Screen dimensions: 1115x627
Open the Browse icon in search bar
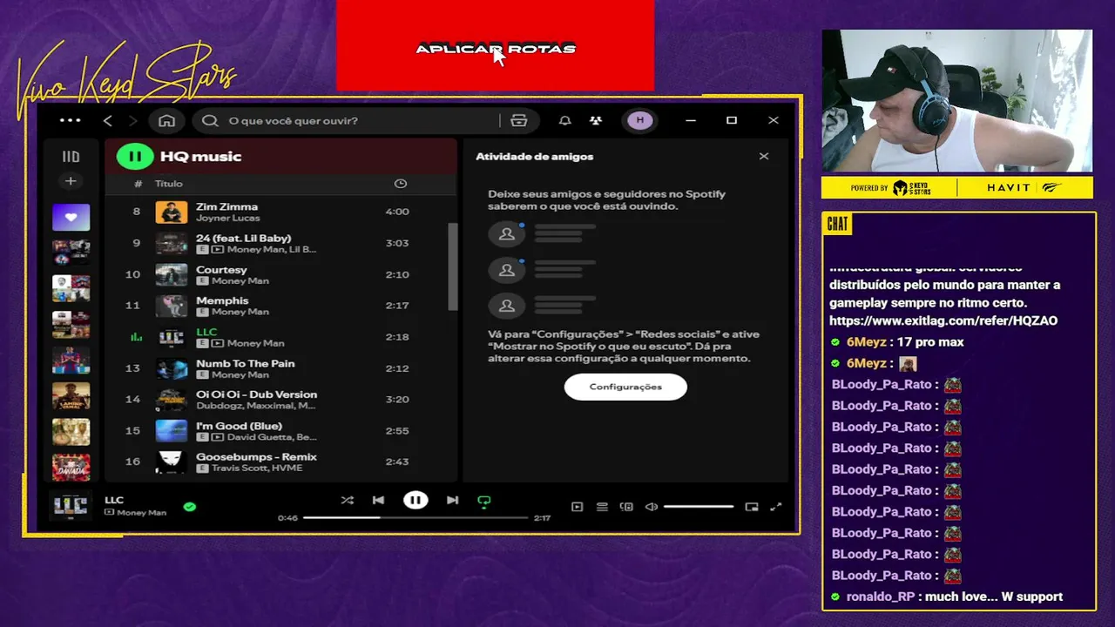[x=519, y=120]
